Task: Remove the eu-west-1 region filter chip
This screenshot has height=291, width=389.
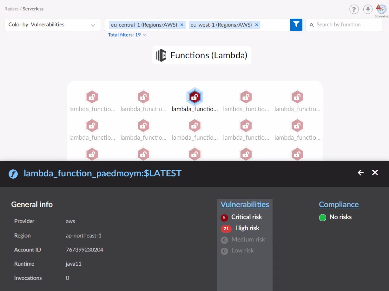Action: 257,25
